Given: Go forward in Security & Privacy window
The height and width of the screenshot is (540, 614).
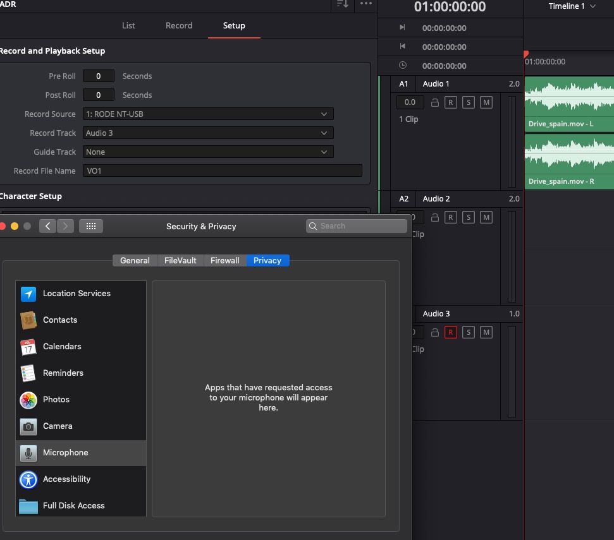Looking at the screenshot, I should pyautogui.click(x=65, y=226).
